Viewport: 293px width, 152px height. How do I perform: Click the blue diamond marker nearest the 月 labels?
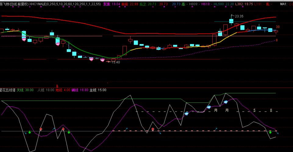coord(226,102)
